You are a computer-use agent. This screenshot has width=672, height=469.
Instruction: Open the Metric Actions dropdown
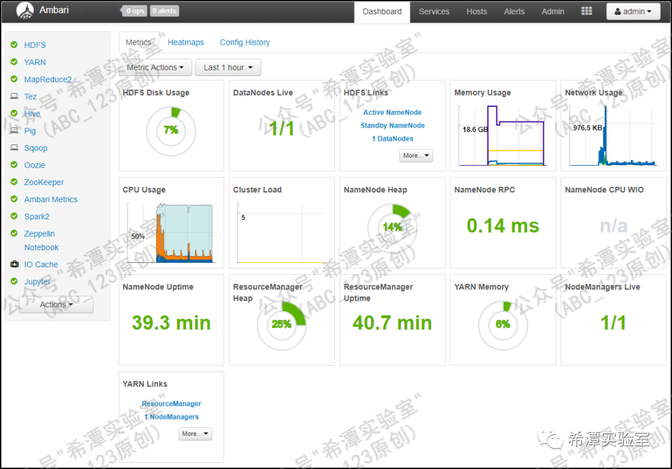pyautogui.click(x=155, y=67)
